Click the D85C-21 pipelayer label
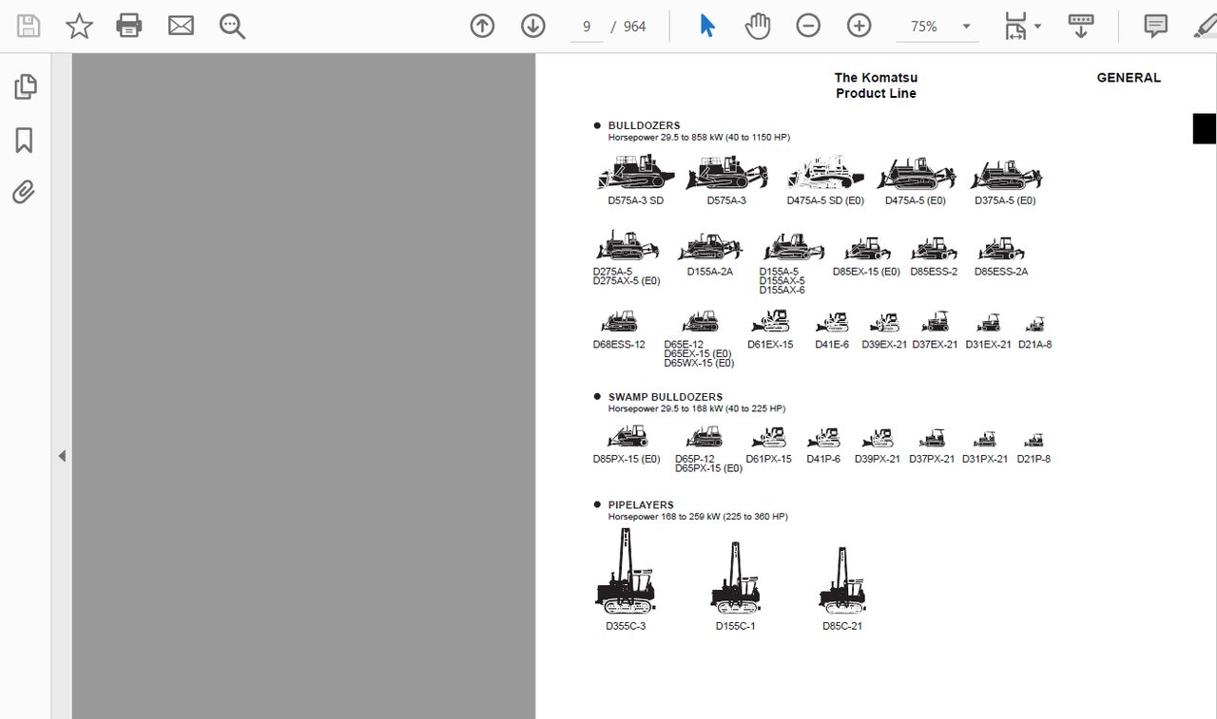1217x719 pixels. [842, 626]
